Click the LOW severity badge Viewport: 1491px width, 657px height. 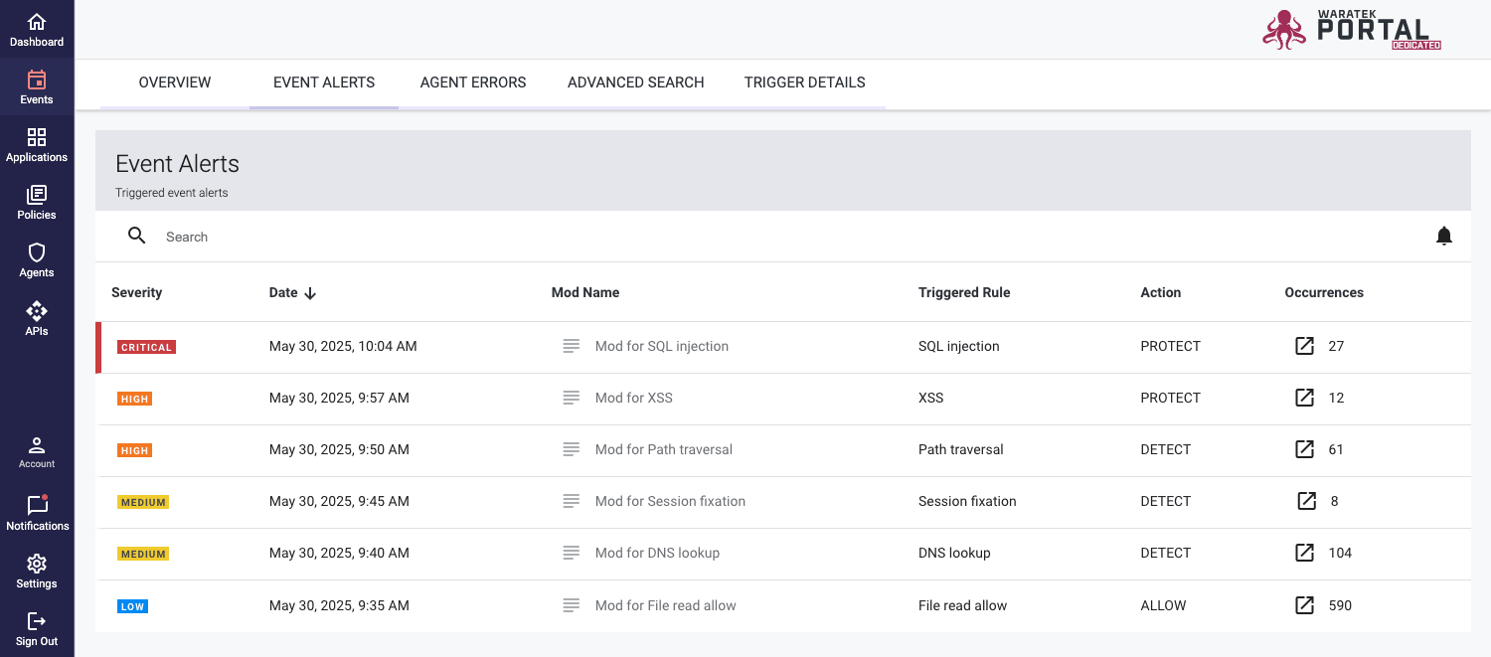pyautogui.click(x=132, y=606)
